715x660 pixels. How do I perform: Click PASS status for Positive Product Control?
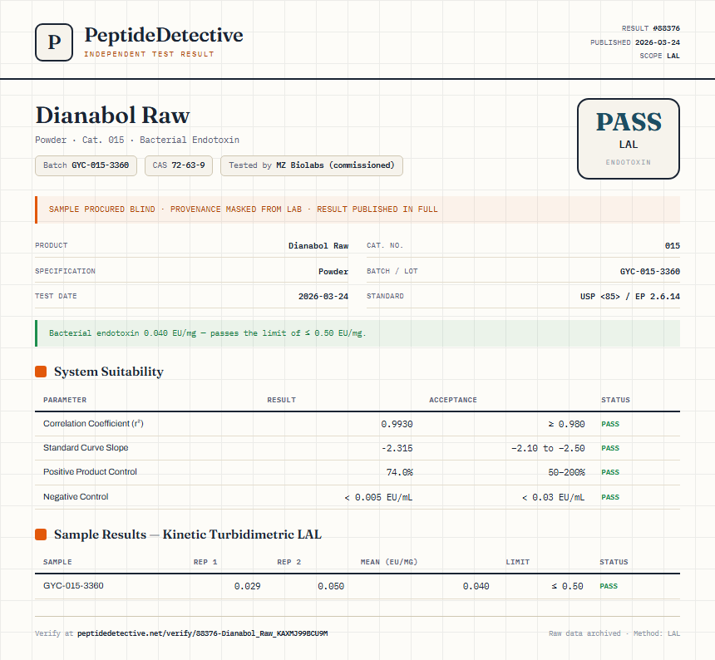[x=610, y=472]
